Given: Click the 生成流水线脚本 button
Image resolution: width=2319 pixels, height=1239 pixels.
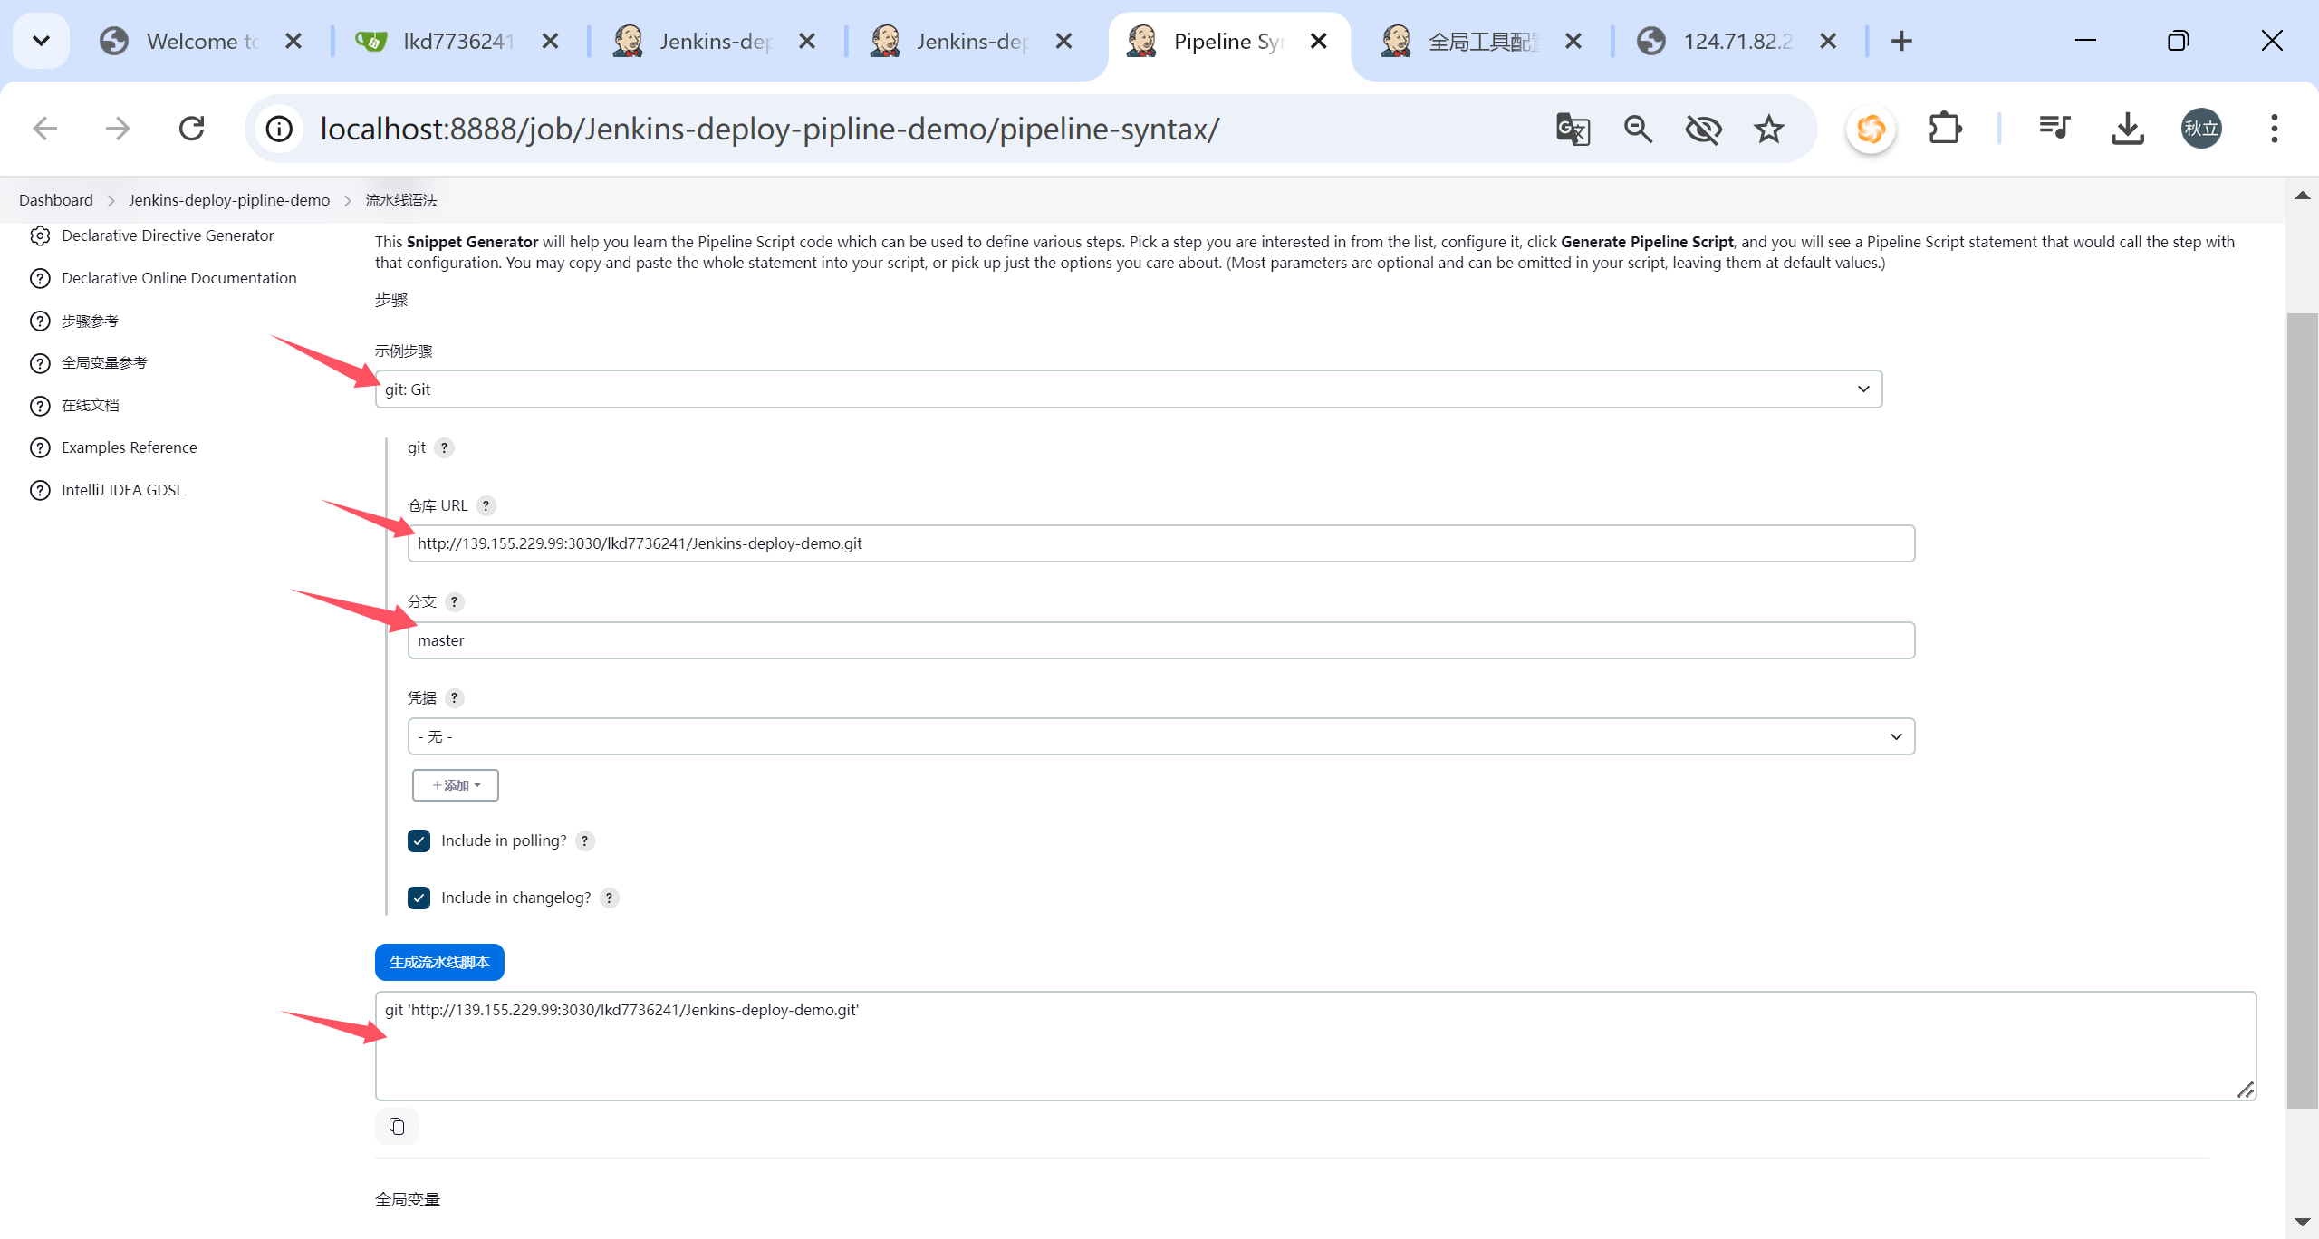Looking at the screenshot, I should tap(439, 962).
